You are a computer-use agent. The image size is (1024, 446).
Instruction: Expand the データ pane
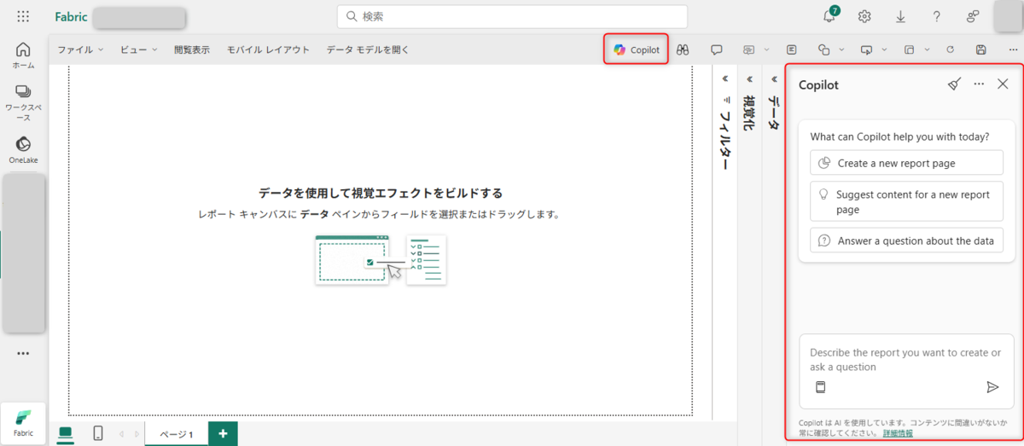(x=773, y=78)
